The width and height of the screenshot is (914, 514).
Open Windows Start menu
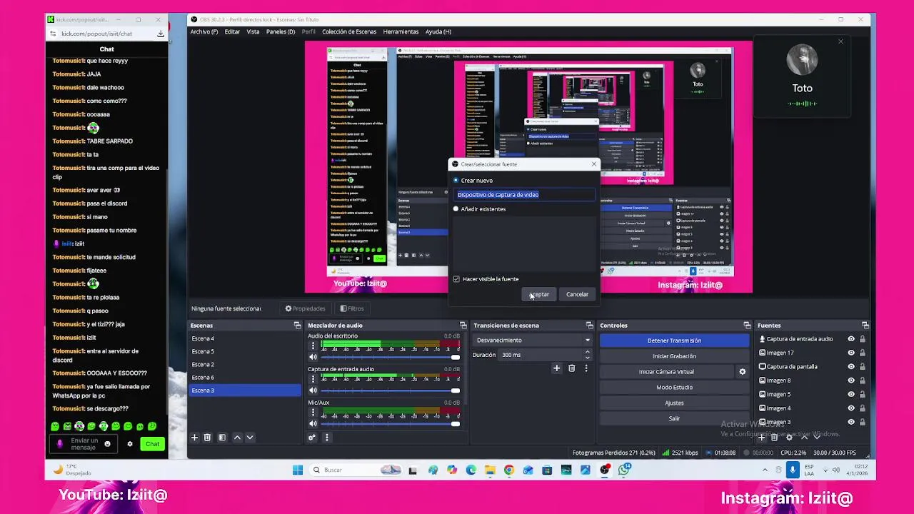coord(297,470)
